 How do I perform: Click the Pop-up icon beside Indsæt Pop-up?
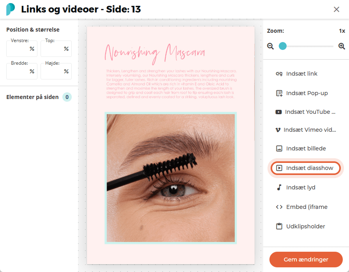tap(279, 93)
